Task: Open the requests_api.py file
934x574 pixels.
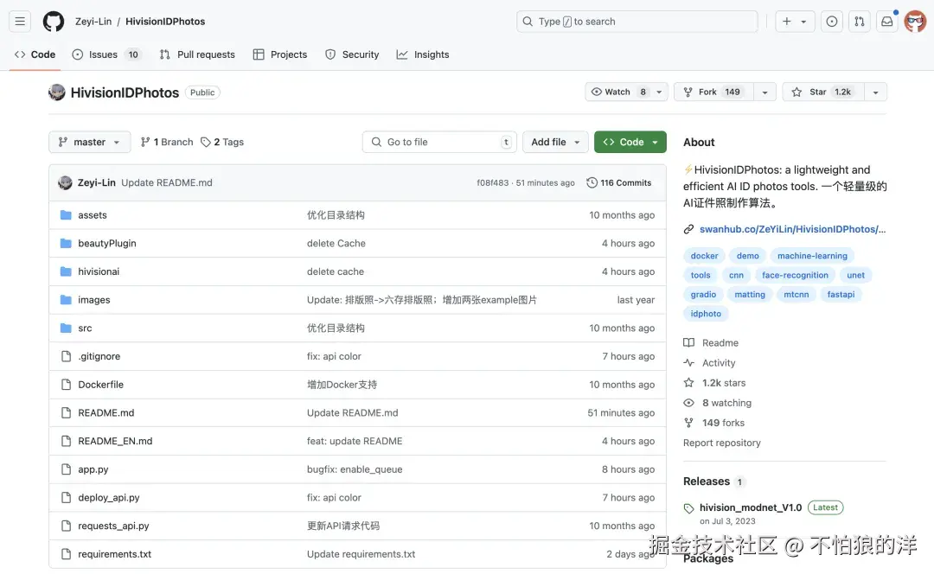Action: pos(114,526)
